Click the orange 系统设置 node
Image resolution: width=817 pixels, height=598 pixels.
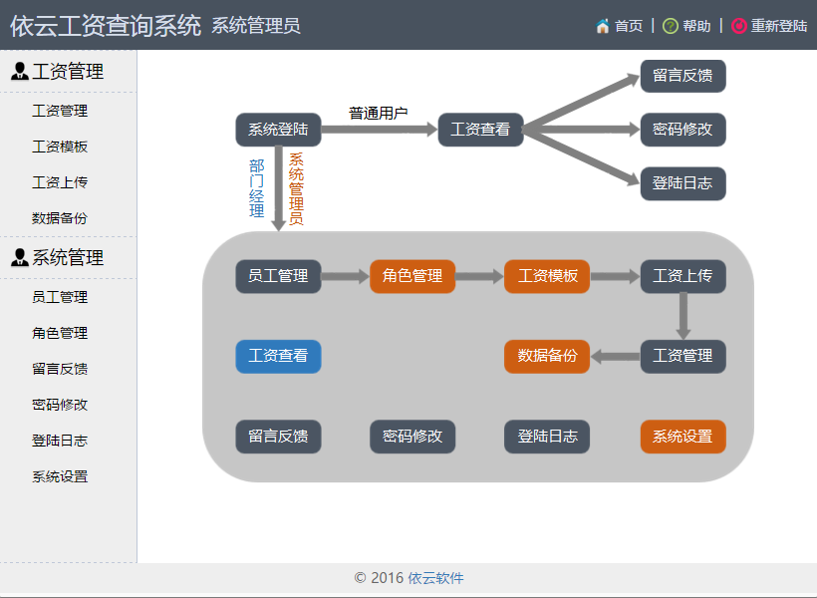click(682, 437)
